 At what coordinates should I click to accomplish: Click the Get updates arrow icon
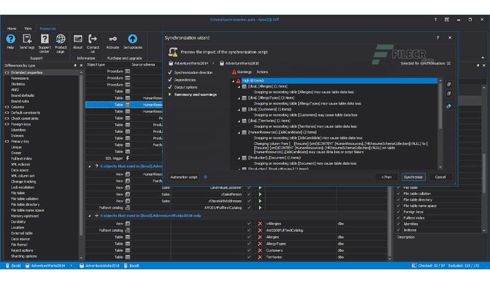[x=132, y=39]
